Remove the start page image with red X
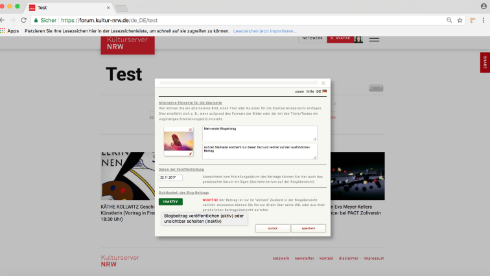This screenshot has width=490, height=276. (191, 130)
